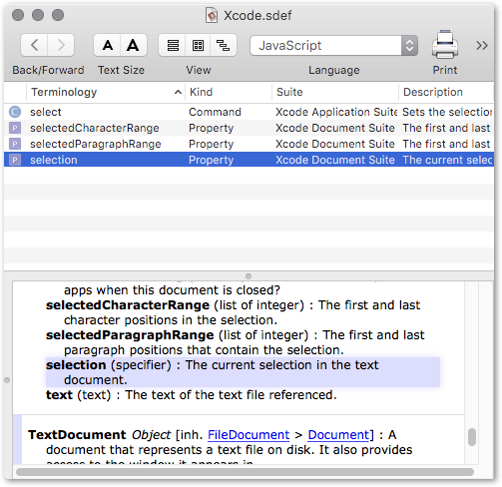The image size is (502, 487).
Task: Click the vertical scrollbar thumb in detail pane
Action: pyautogui.click(x=472, y=437)
